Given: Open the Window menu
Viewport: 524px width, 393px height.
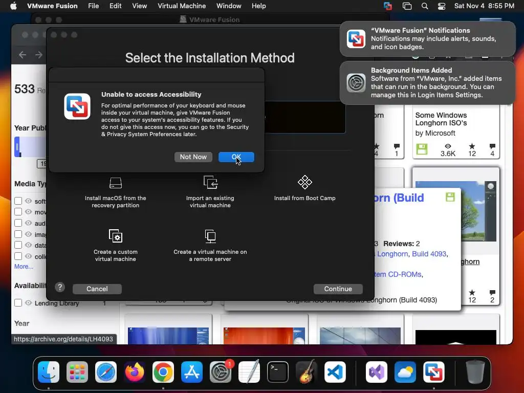Looking at the screenshot, I should [x=229, y=6].
